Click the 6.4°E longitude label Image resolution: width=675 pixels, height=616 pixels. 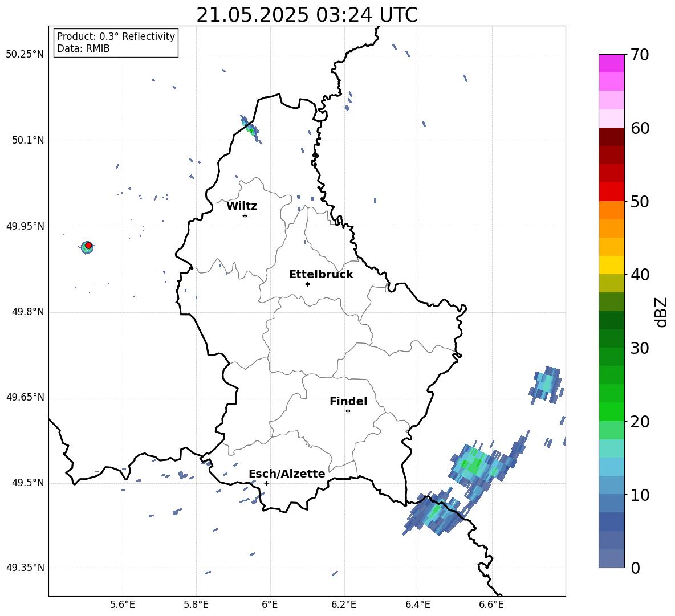point(417,605)
